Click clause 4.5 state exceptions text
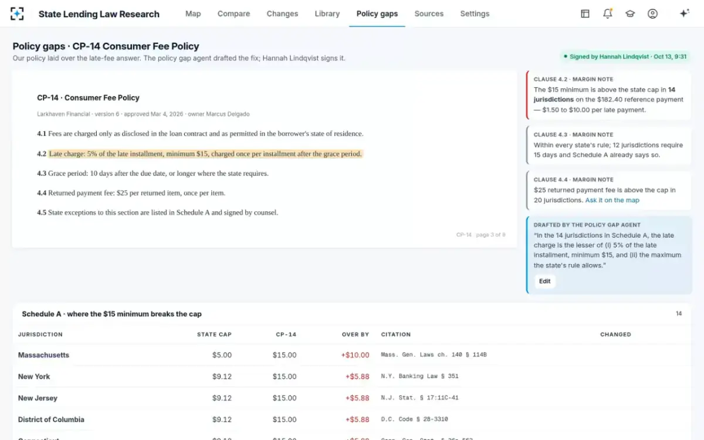 157,212
